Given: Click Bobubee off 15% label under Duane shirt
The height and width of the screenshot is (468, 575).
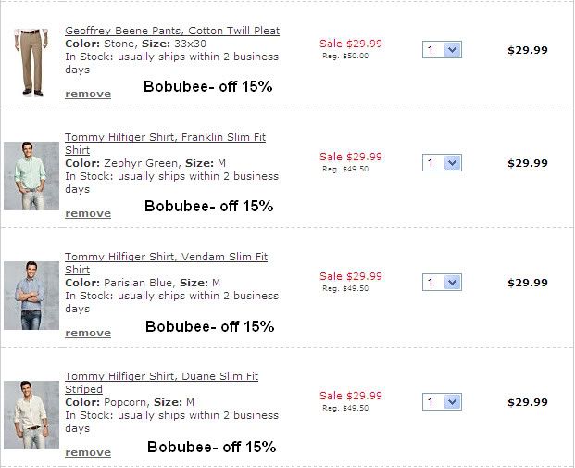Looking at the screenshot, I should tap(211, 447).
